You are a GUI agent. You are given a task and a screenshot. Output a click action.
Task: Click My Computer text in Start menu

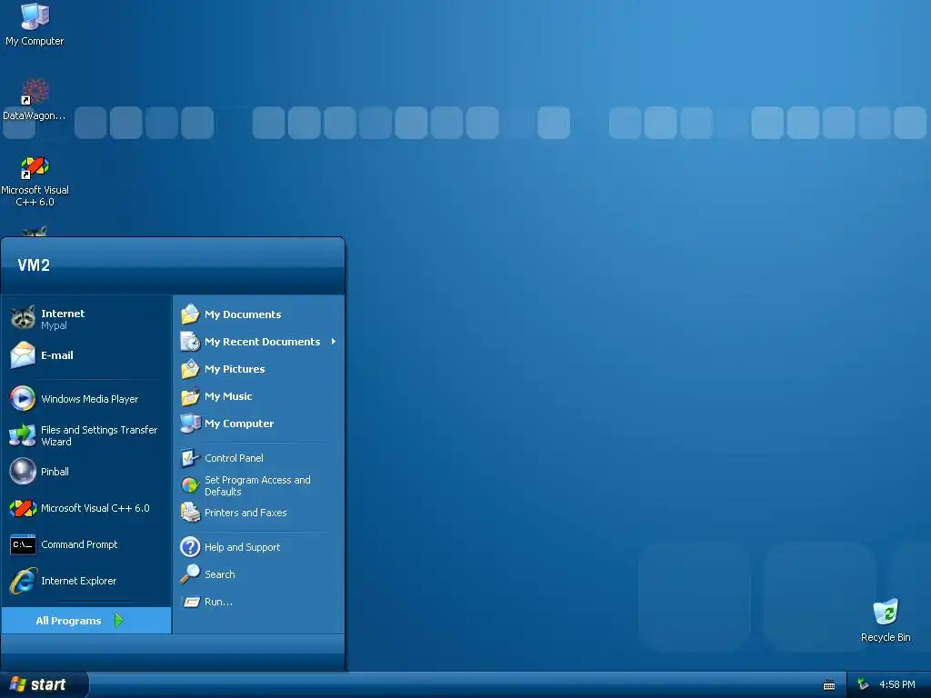coord(239,424)
